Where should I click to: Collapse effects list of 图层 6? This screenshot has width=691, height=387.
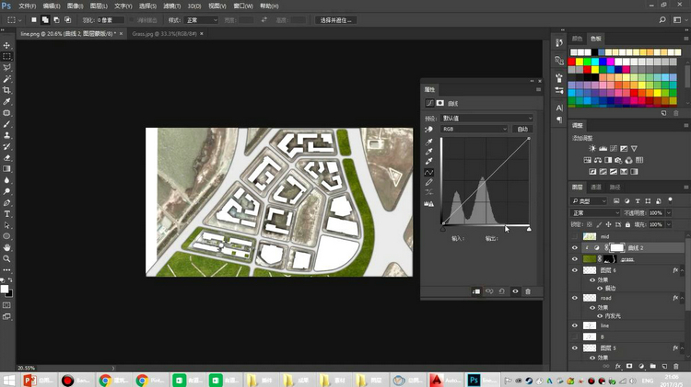coord(682,271)
